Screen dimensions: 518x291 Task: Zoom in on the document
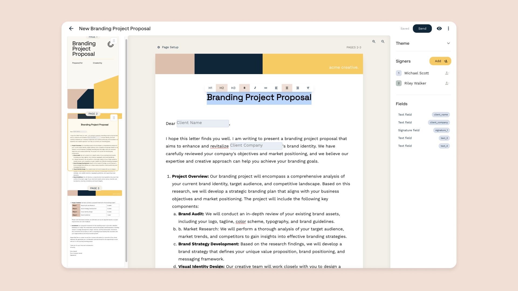tap(374, 41)
